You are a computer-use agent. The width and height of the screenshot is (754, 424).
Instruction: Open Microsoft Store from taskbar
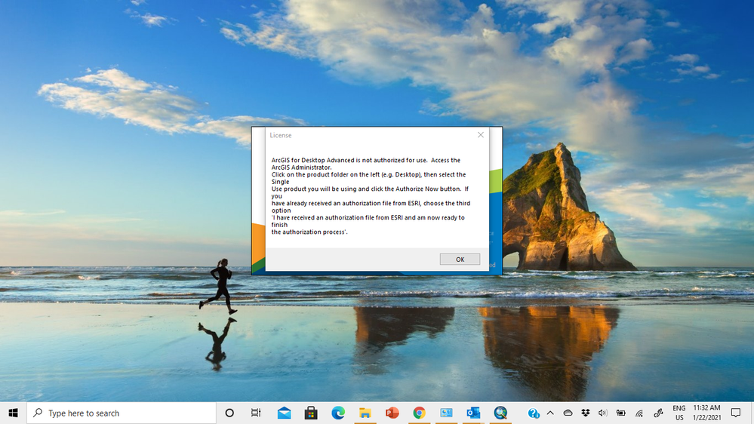(x=311, y=413)
